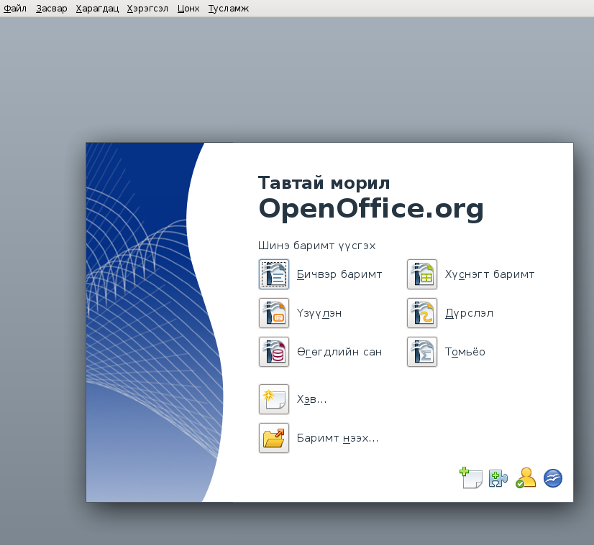Start a new Үзүүлэн presentation
This screenshot has height=545, width=594.
tap(274, 313)
